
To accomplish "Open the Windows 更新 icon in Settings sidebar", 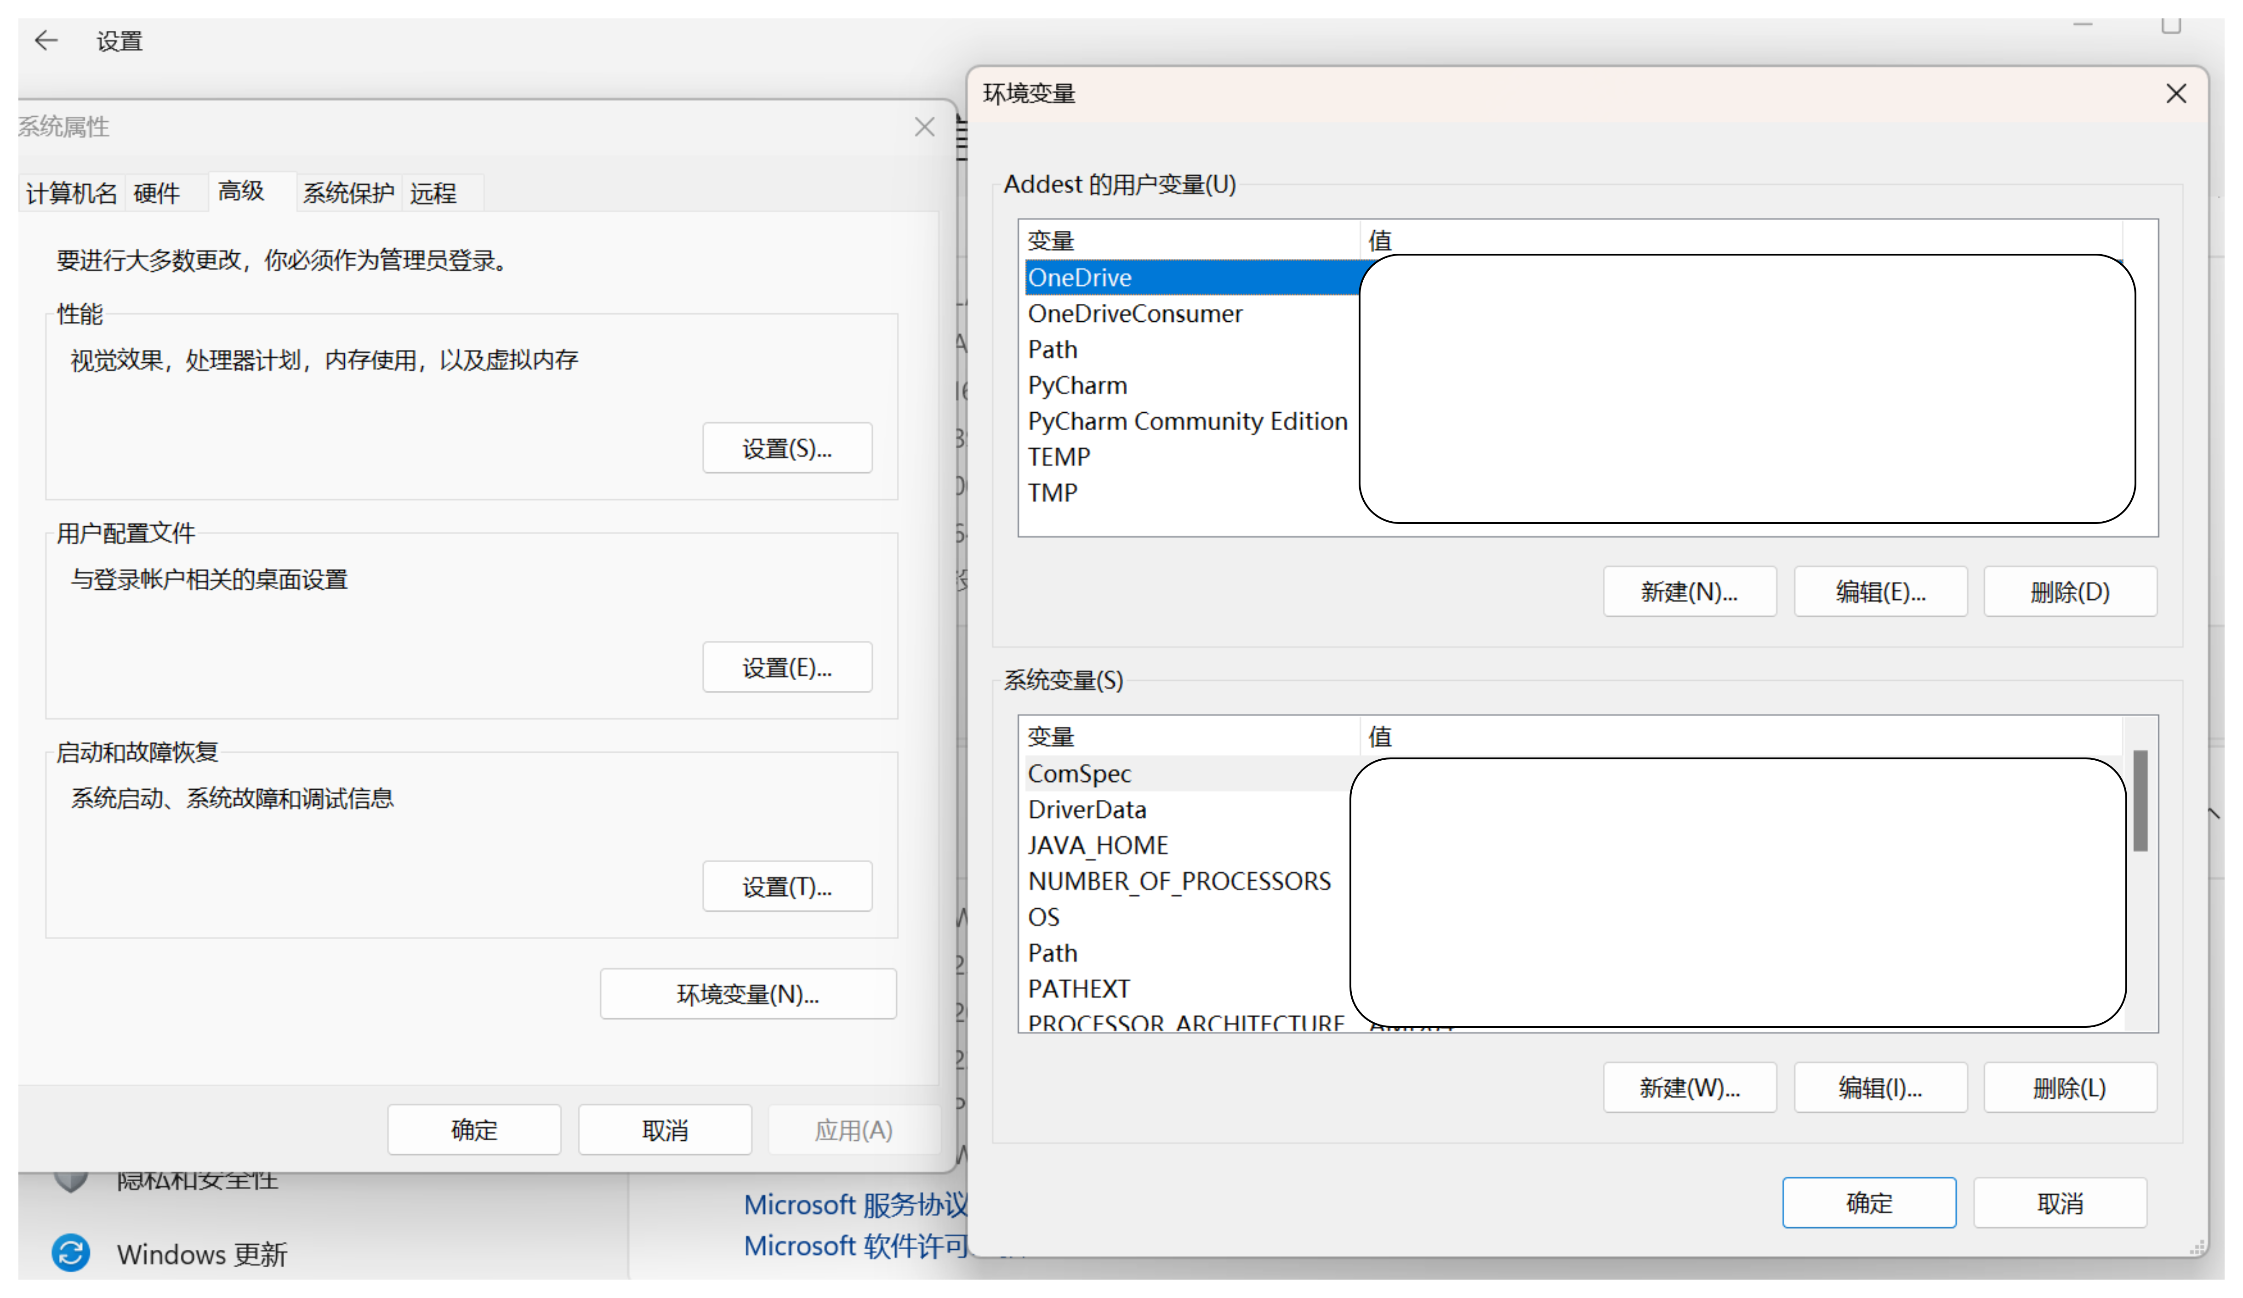I will coord(70,1252).
